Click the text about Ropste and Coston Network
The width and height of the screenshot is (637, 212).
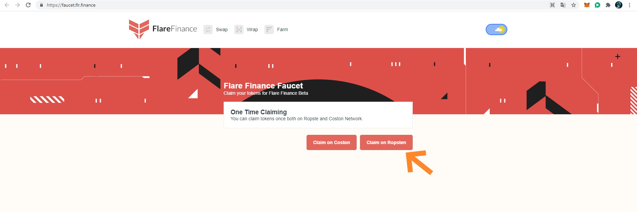pos(297,119)
